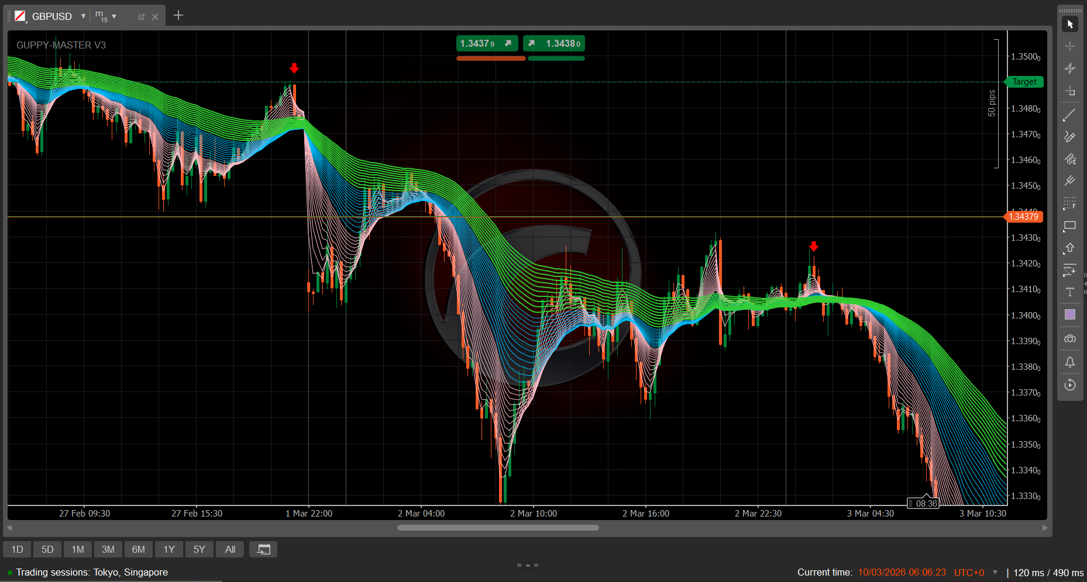
Task: Click the 1.34380 buy price button
Action: [554, 44]
